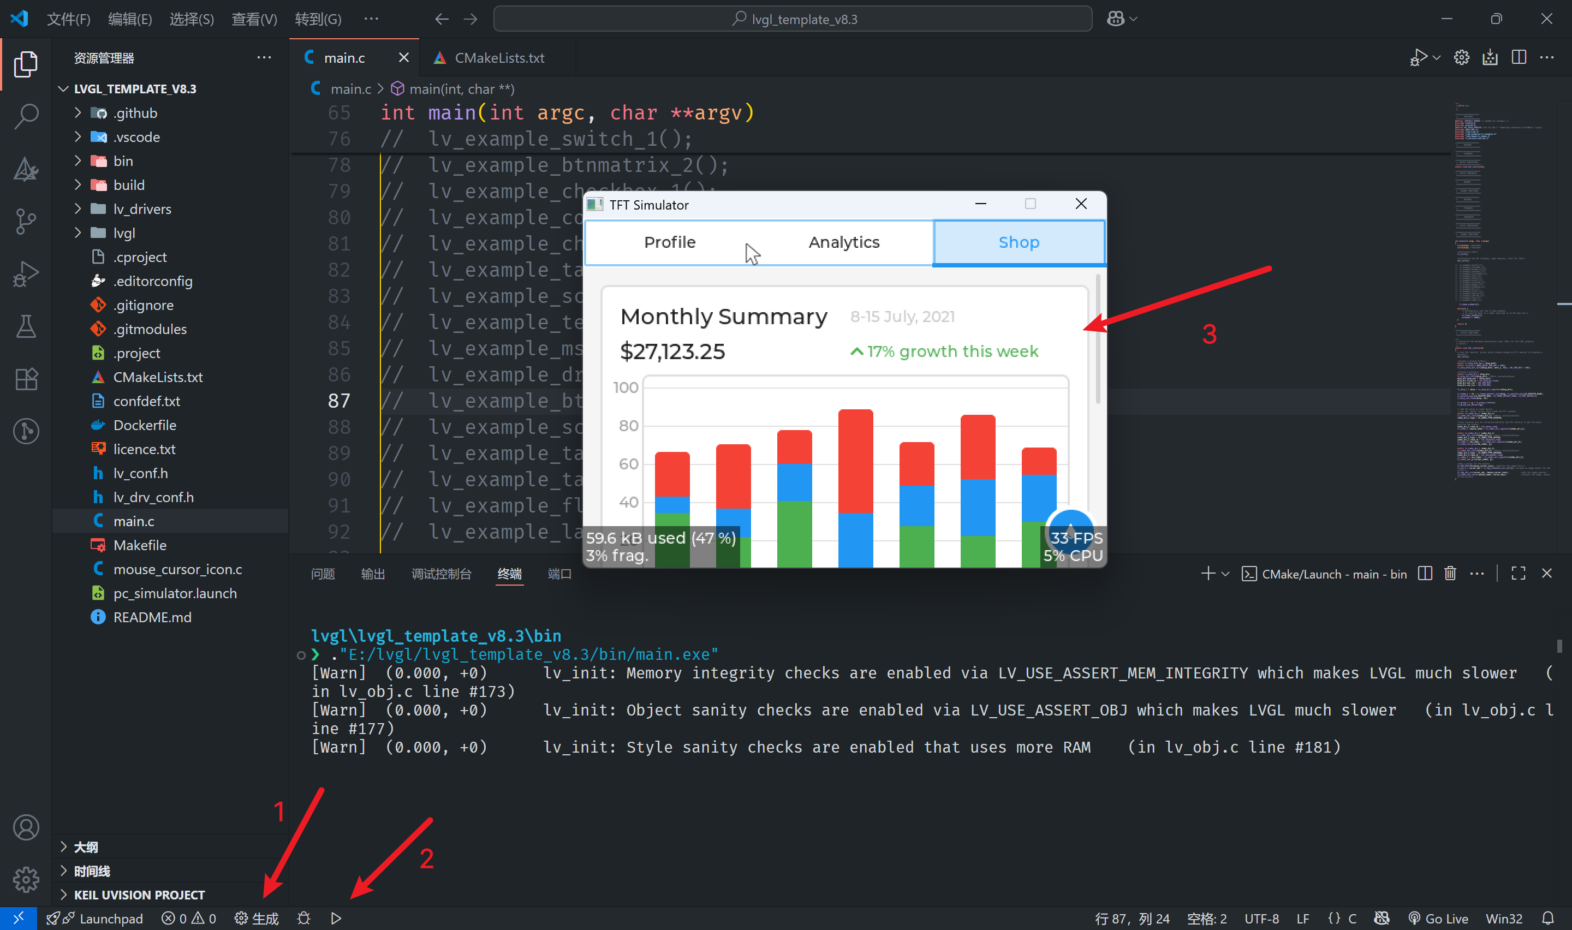Open the Testing flask view

click(x=26, y=326)
